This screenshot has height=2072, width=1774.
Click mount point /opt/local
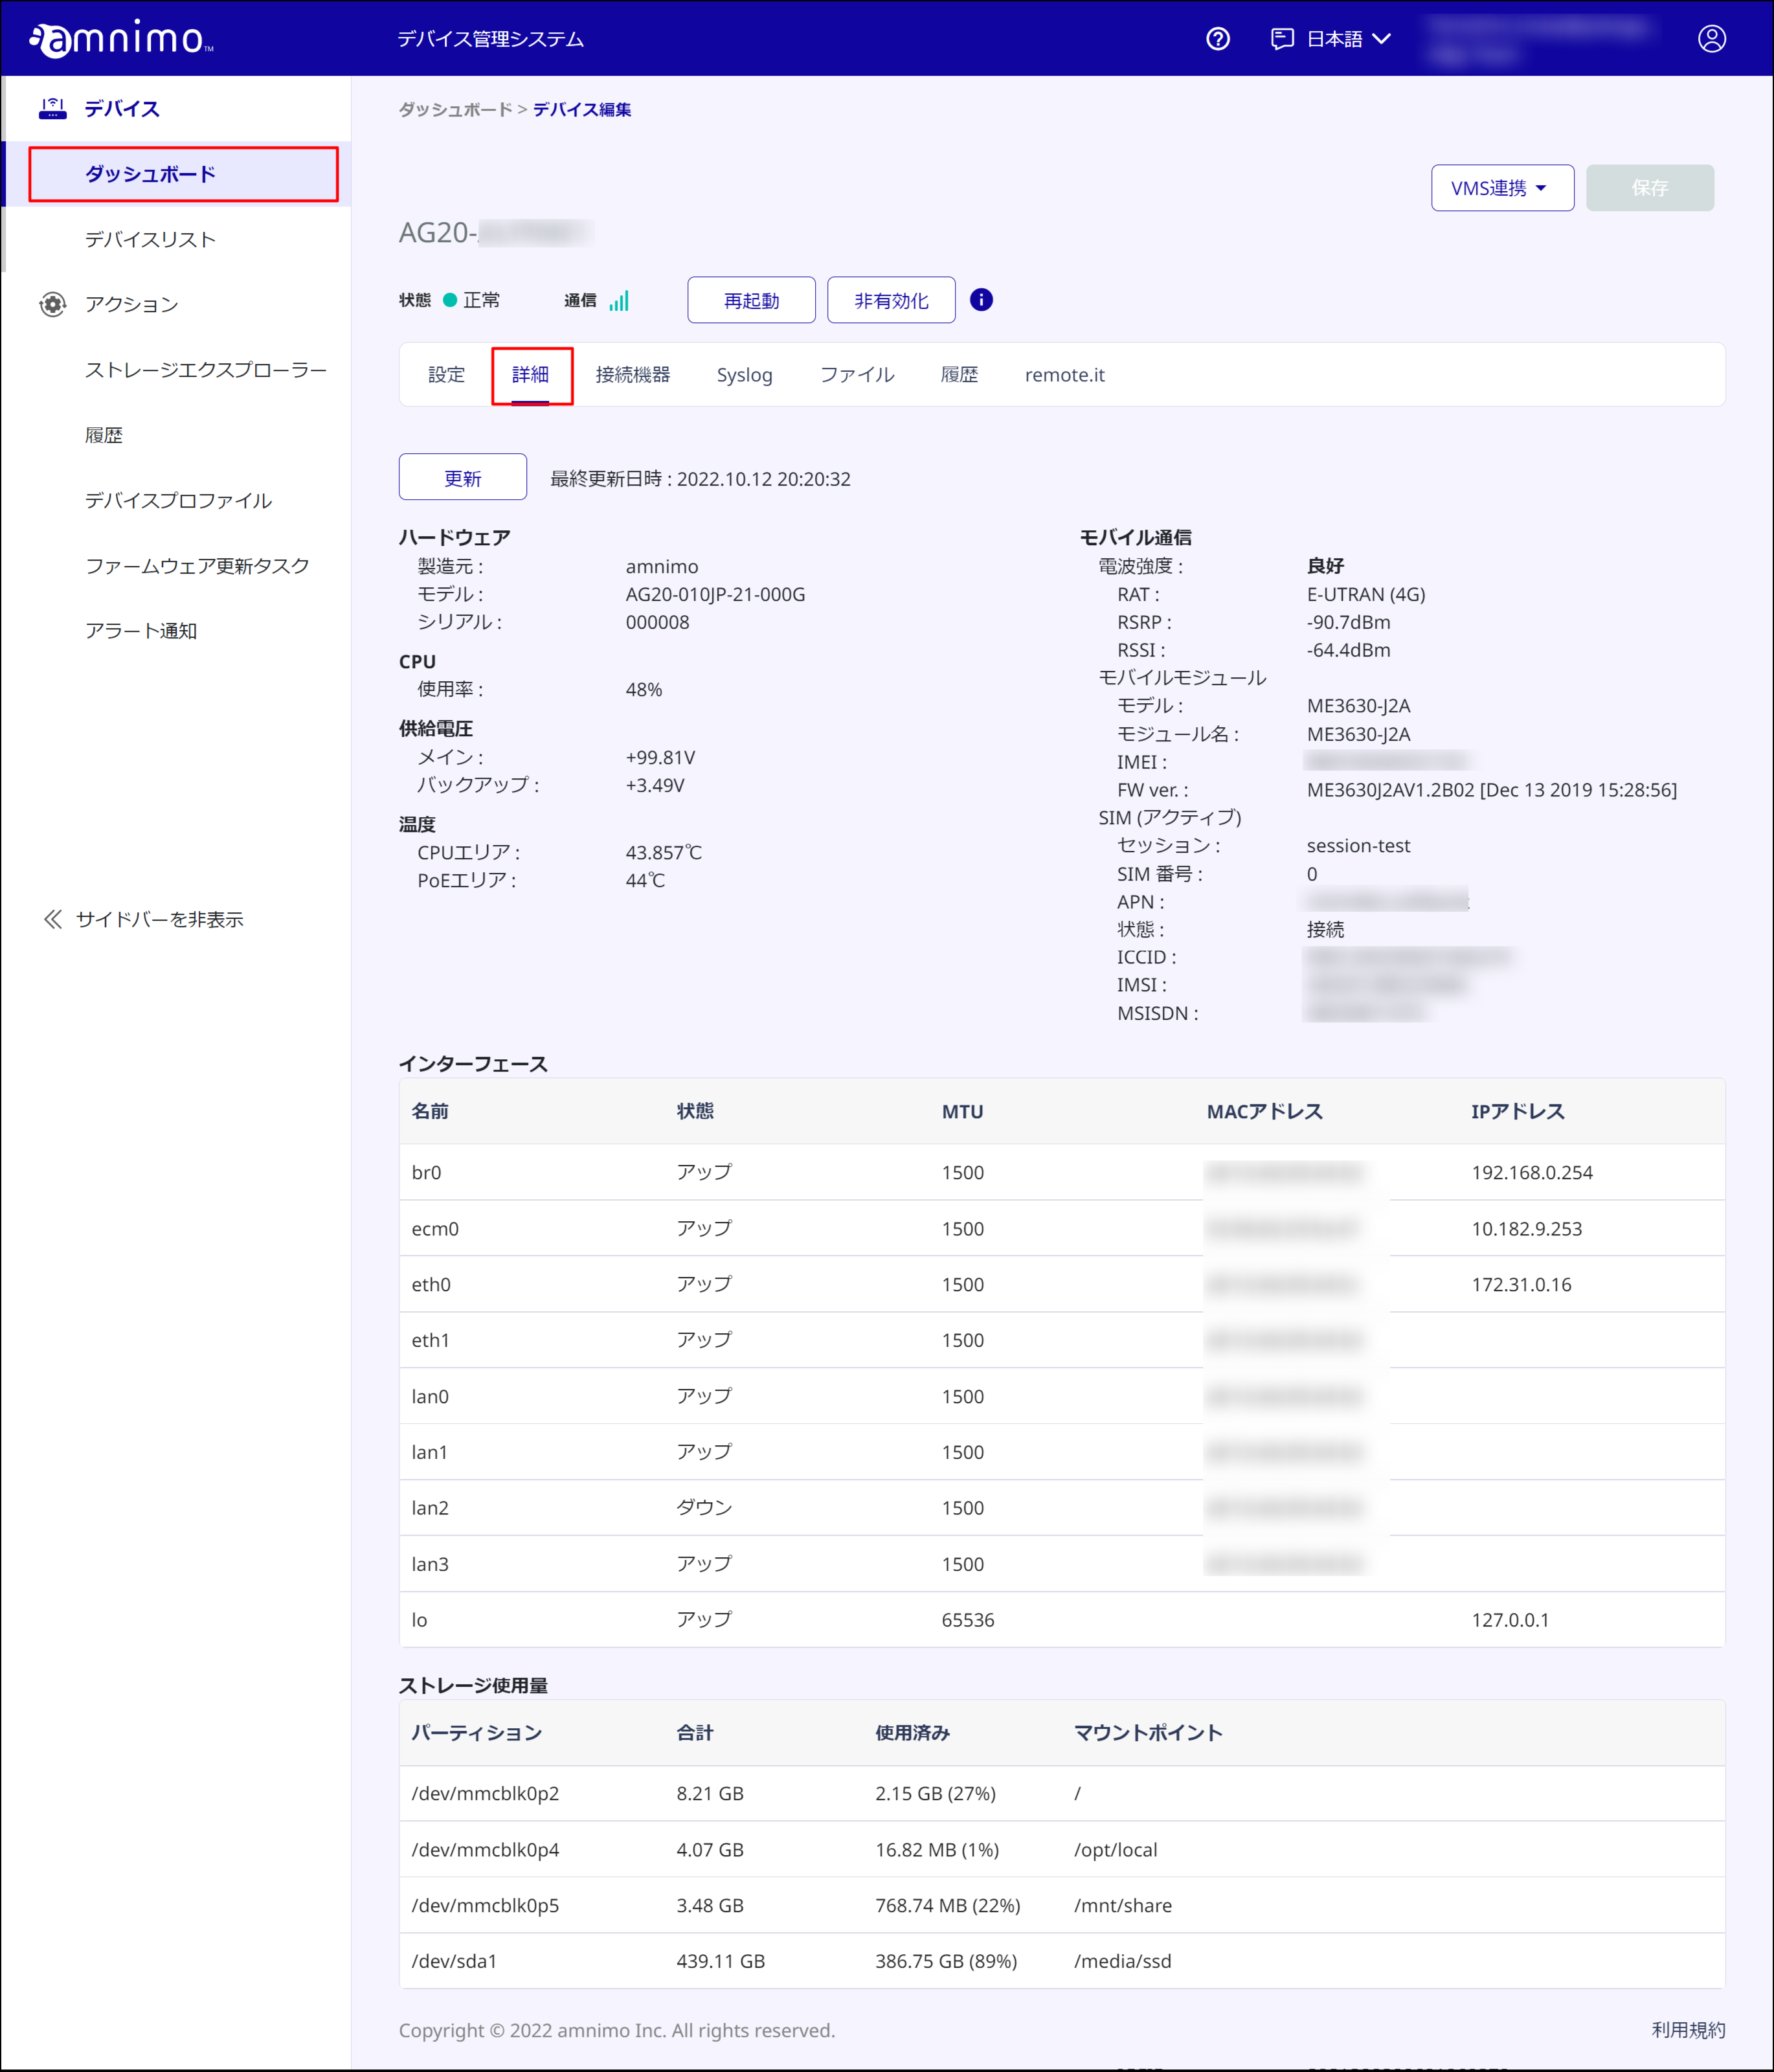pos(1115,1849)
